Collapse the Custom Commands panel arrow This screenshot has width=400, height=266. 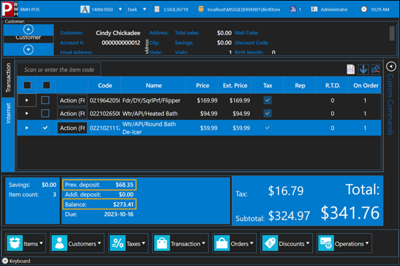(391, 67)
